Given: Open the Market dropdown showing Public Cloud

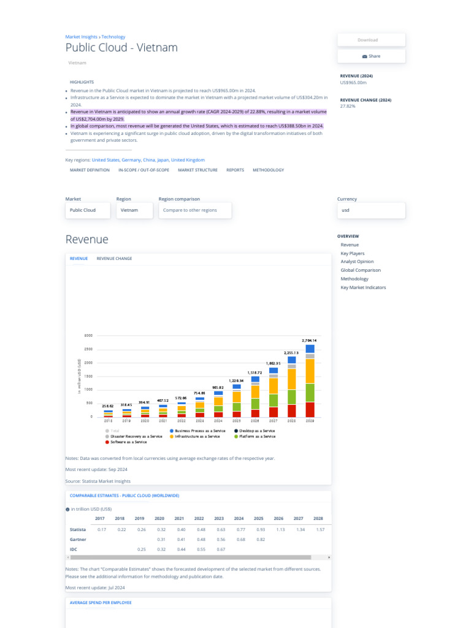Looking at the screenshot, I should pyautogui.click(x=88, y=210).
